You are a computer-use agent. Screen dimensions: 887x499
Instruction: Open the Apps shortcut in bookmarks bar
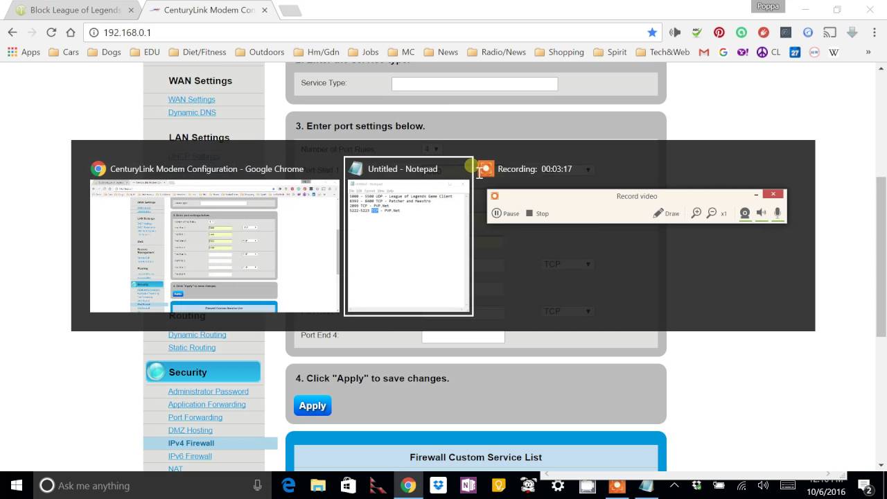(24, 52)
